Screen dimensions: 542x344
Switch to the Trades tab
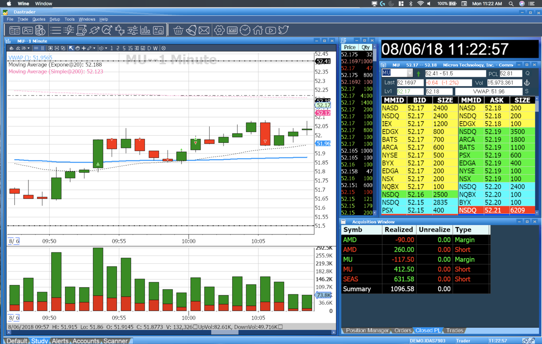pyautogui.click(x=455, y=330)
